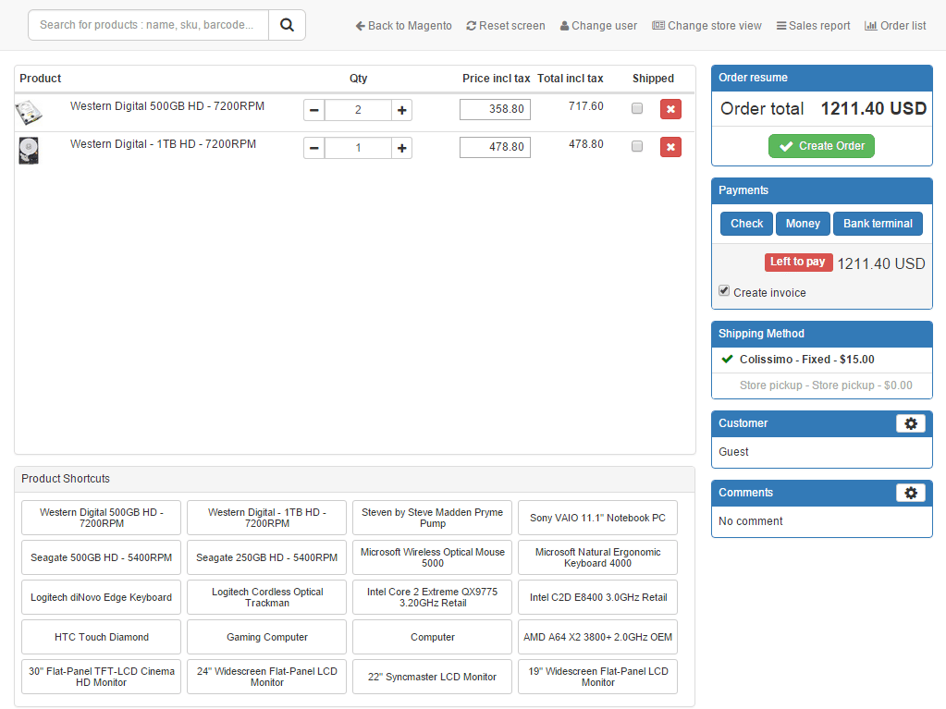The width and height of the screenshot is (946, 709).
Task: Add Logitech Cordless Optical Trackman
Action: 266,597
